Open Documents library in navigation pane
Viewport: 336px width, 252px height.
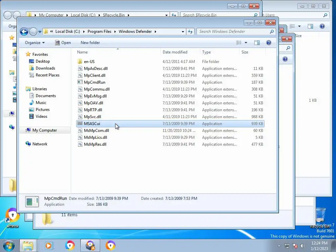[x=46, y=96]
